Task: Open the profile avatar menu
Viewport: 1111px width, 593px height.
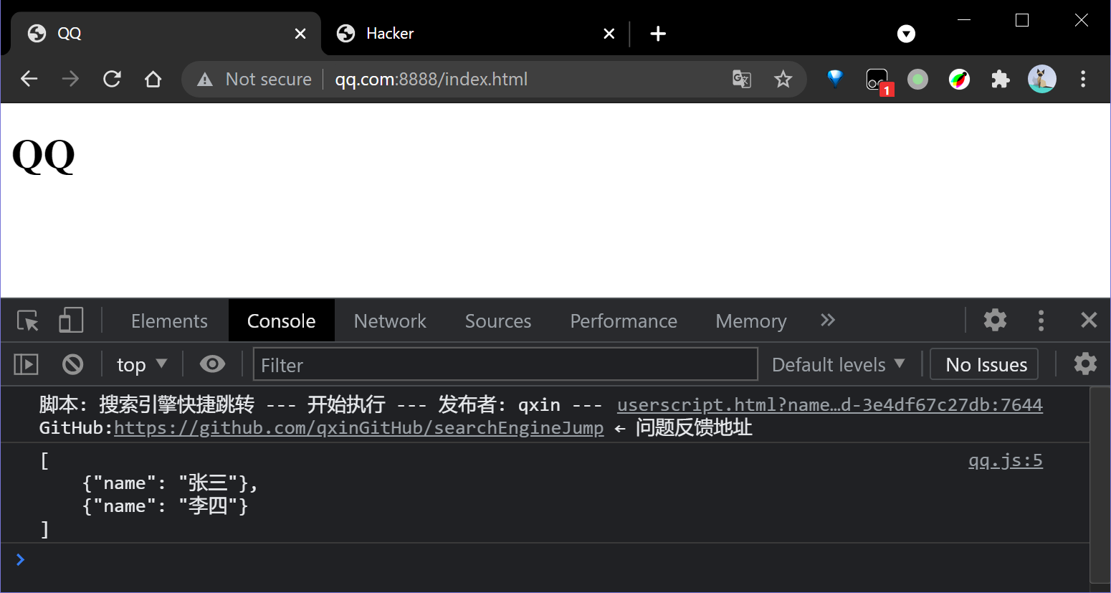Action: coord(1042,79)
